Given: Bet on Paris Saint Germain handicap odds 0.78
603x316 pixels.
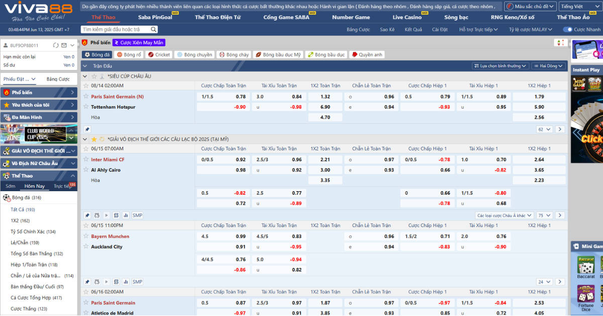Looking at the screenshot, I should tap(241, 97).
